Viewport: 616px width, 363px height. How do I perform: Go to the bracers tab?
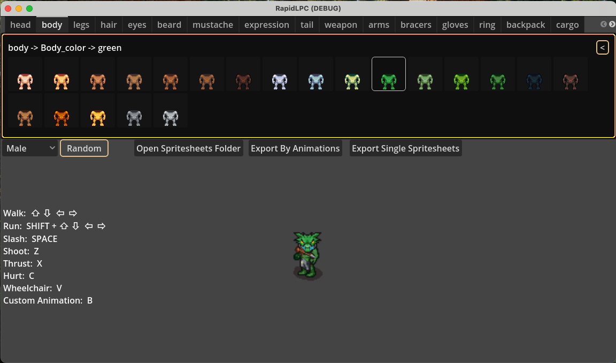tap(416, 25)
